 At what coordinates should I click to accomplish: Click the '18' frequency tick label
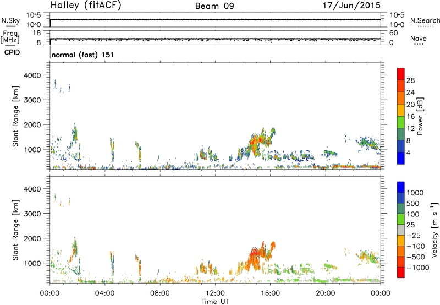pos(37,33)
